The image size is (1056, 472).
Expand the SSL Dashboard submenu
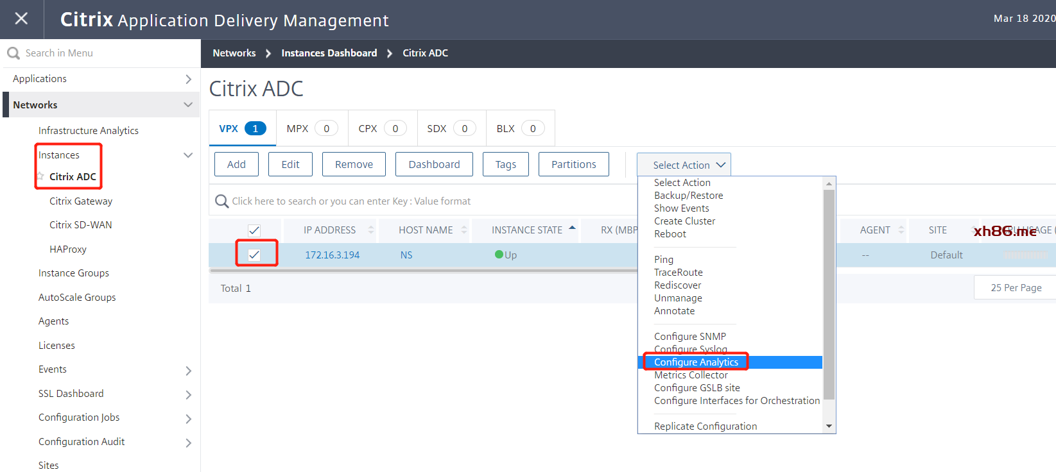click(x=188, y=394)
